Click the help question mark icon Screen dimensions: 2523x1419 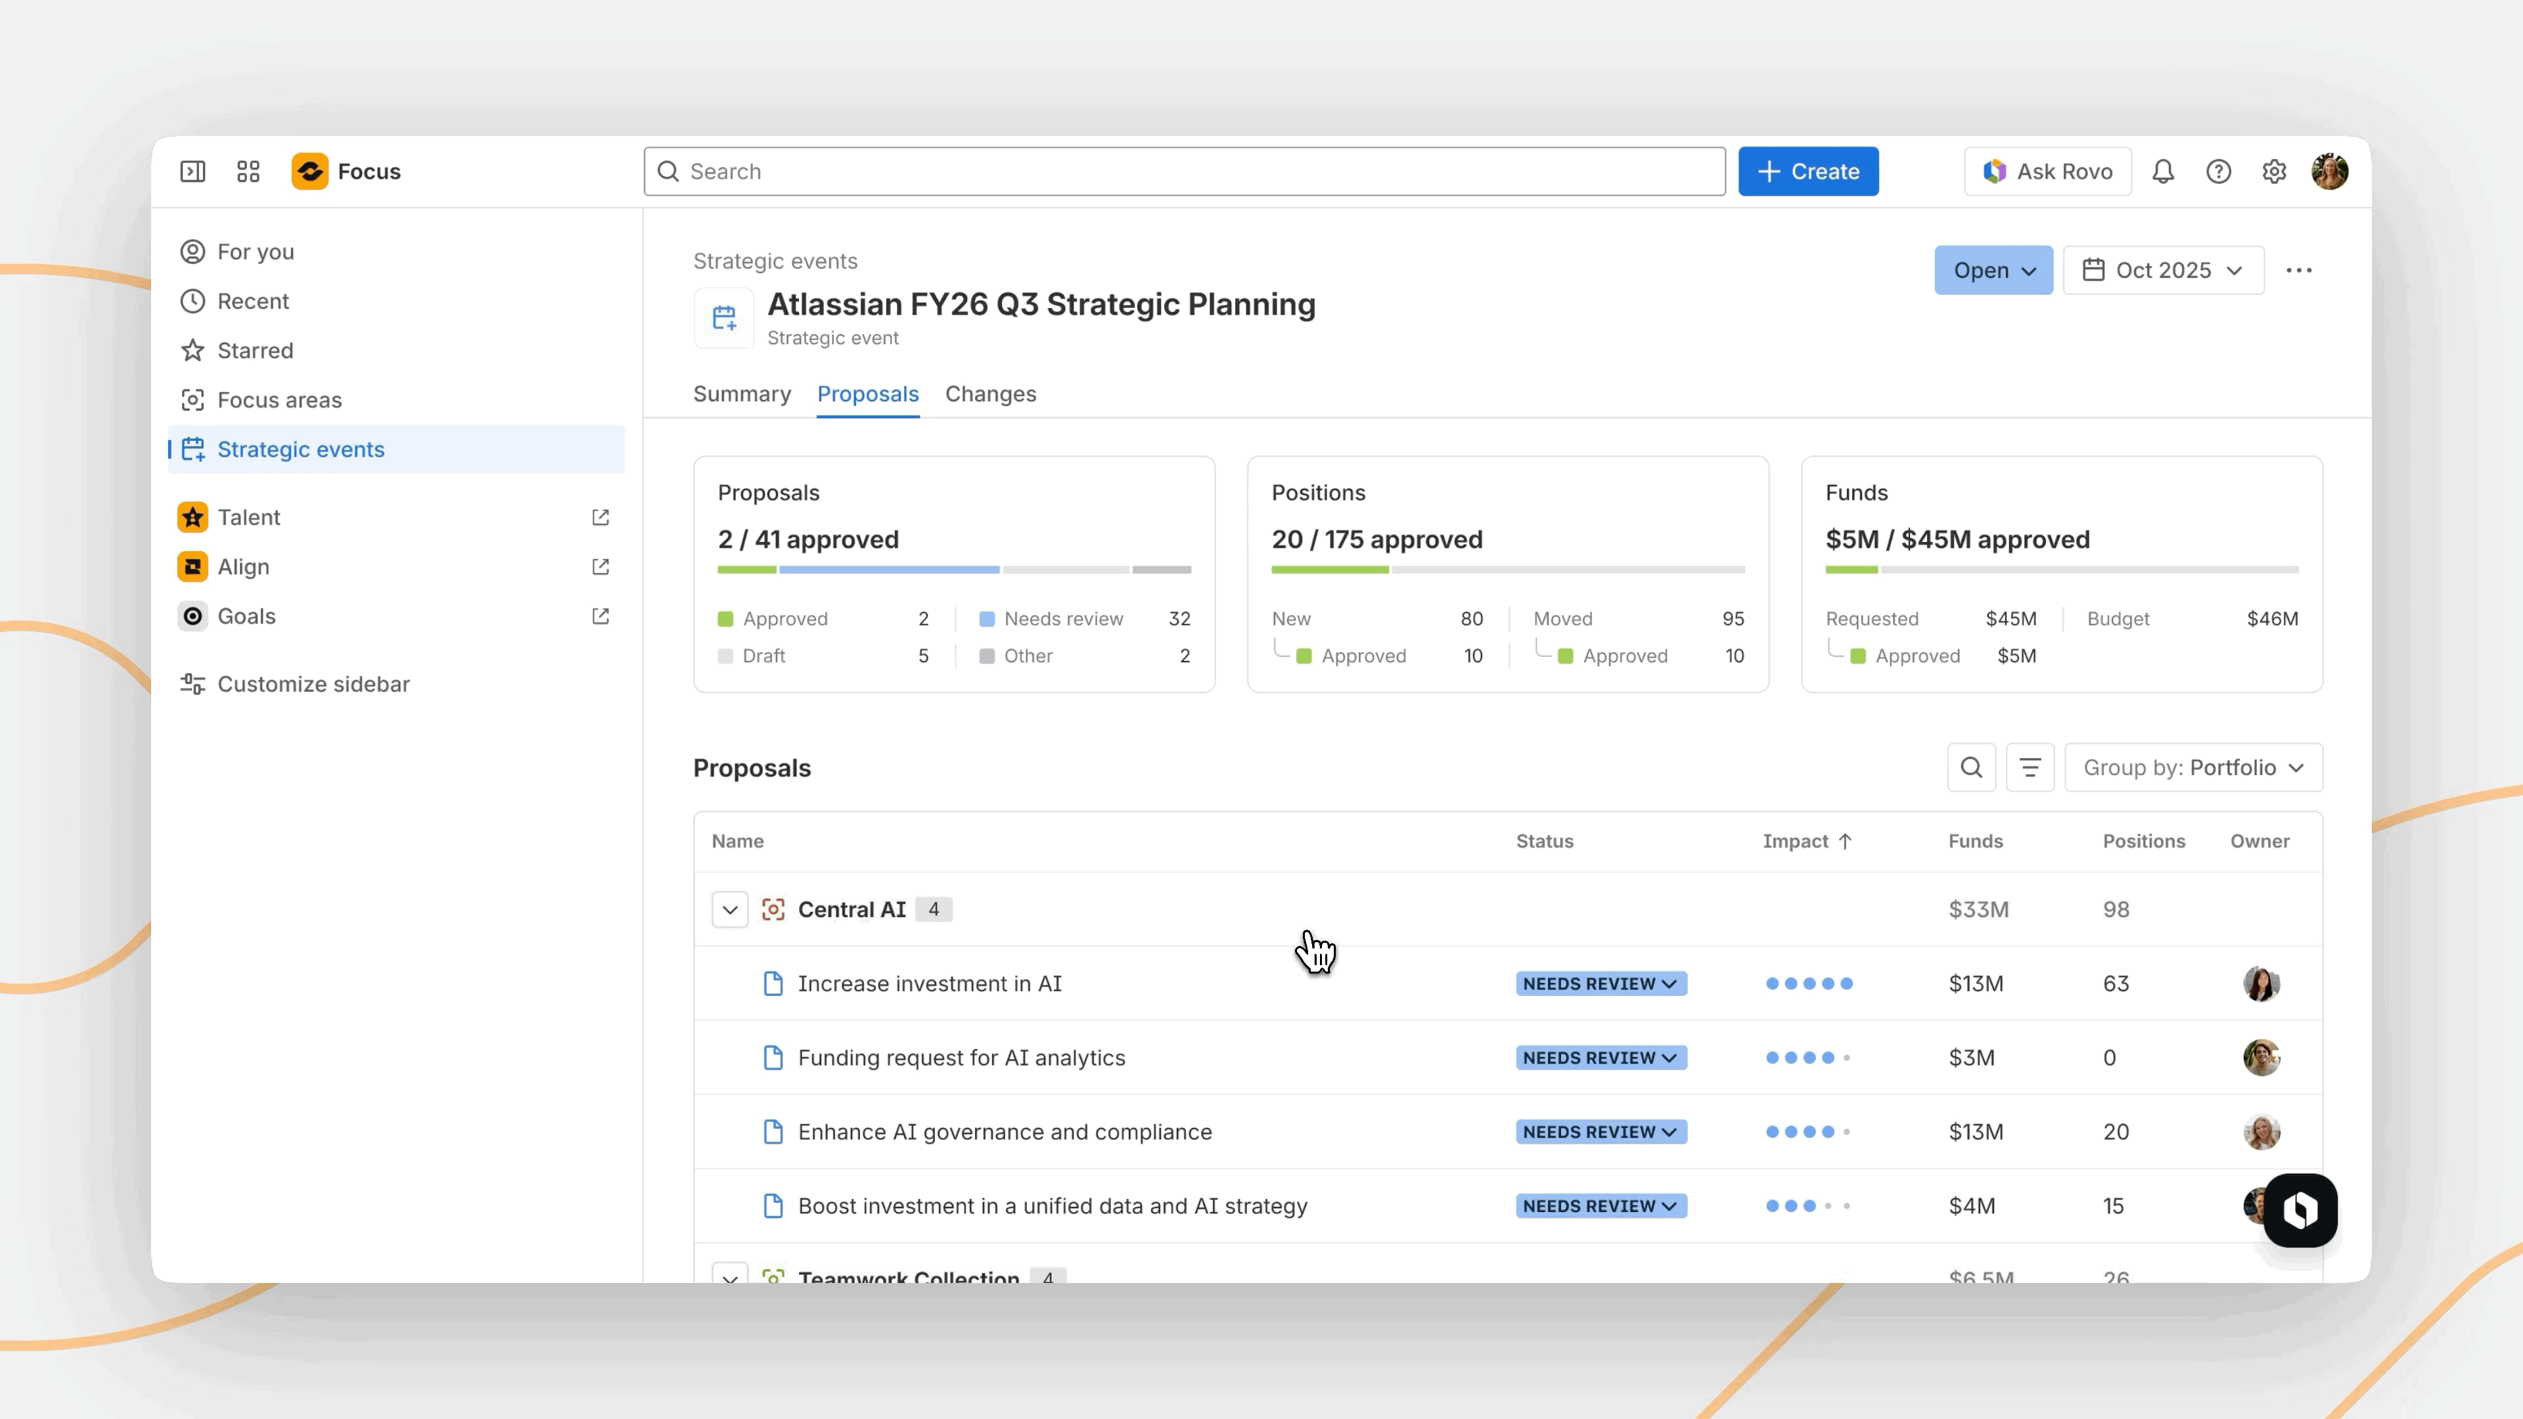[x=2218, y=171]
